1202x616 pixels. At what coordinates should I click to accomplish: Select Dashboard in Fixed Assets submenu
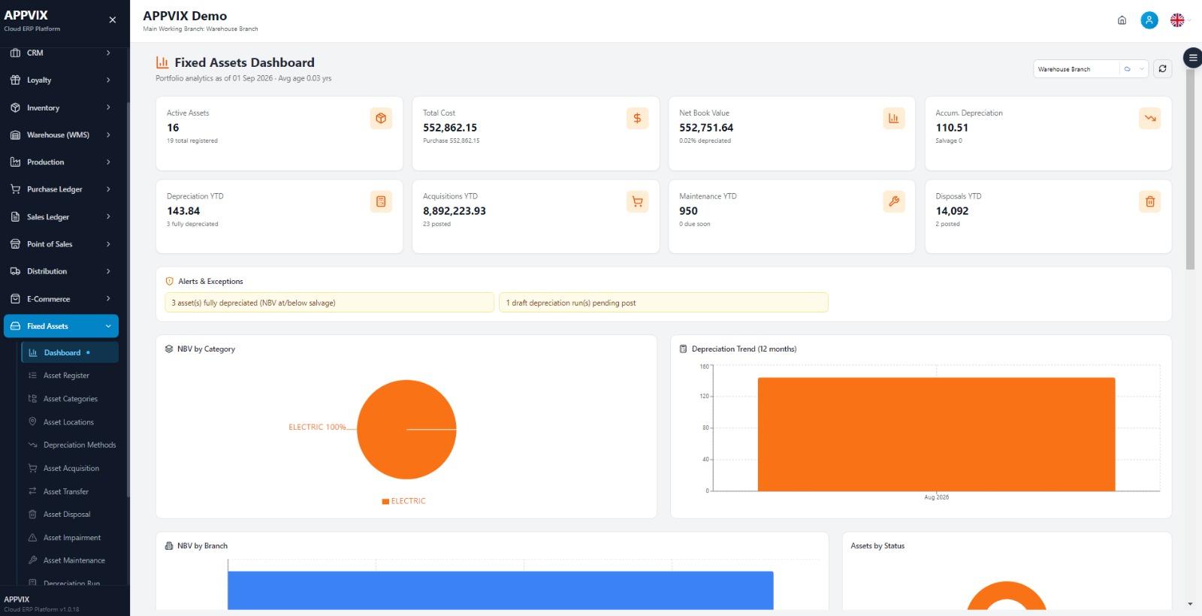click(70, 352)
